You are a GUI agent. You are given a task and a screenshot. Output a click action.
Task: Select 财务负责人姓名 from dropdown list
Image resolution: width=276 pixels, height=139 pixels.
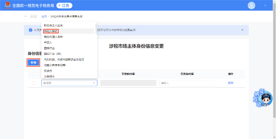coord(69,25)
